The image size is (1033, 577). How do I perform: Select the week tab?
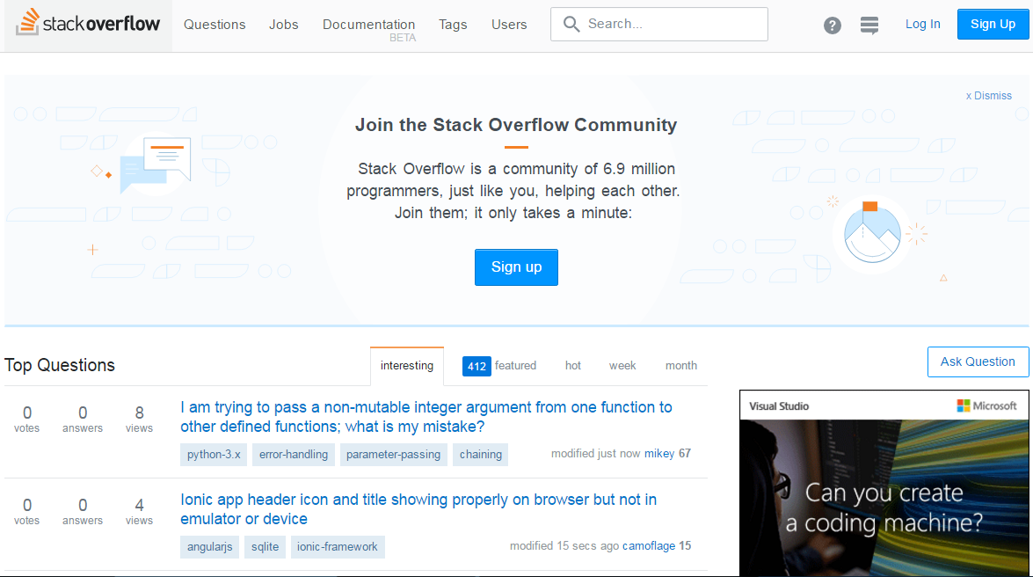622,366
